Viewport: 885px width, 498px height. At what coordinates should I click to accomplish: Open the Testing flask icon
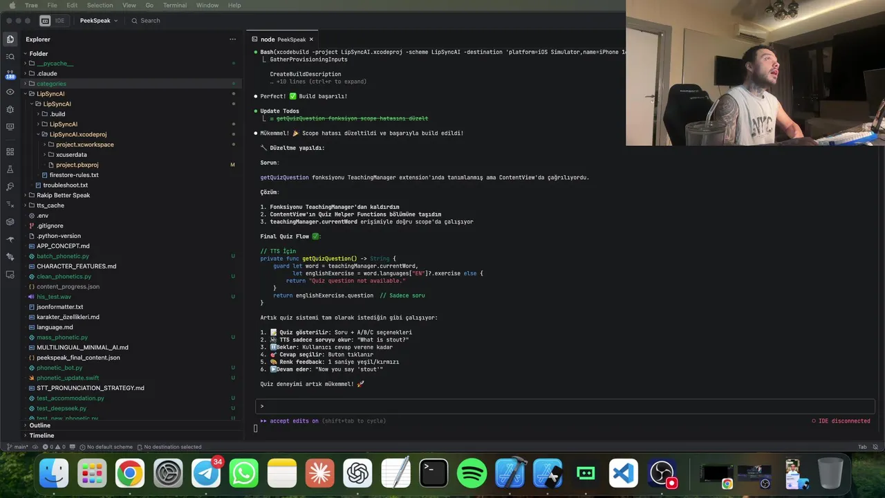[x=10, y=169]
